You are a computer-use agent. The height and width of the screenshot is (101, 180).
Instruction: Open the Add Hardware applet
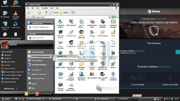tap(71, 23)
